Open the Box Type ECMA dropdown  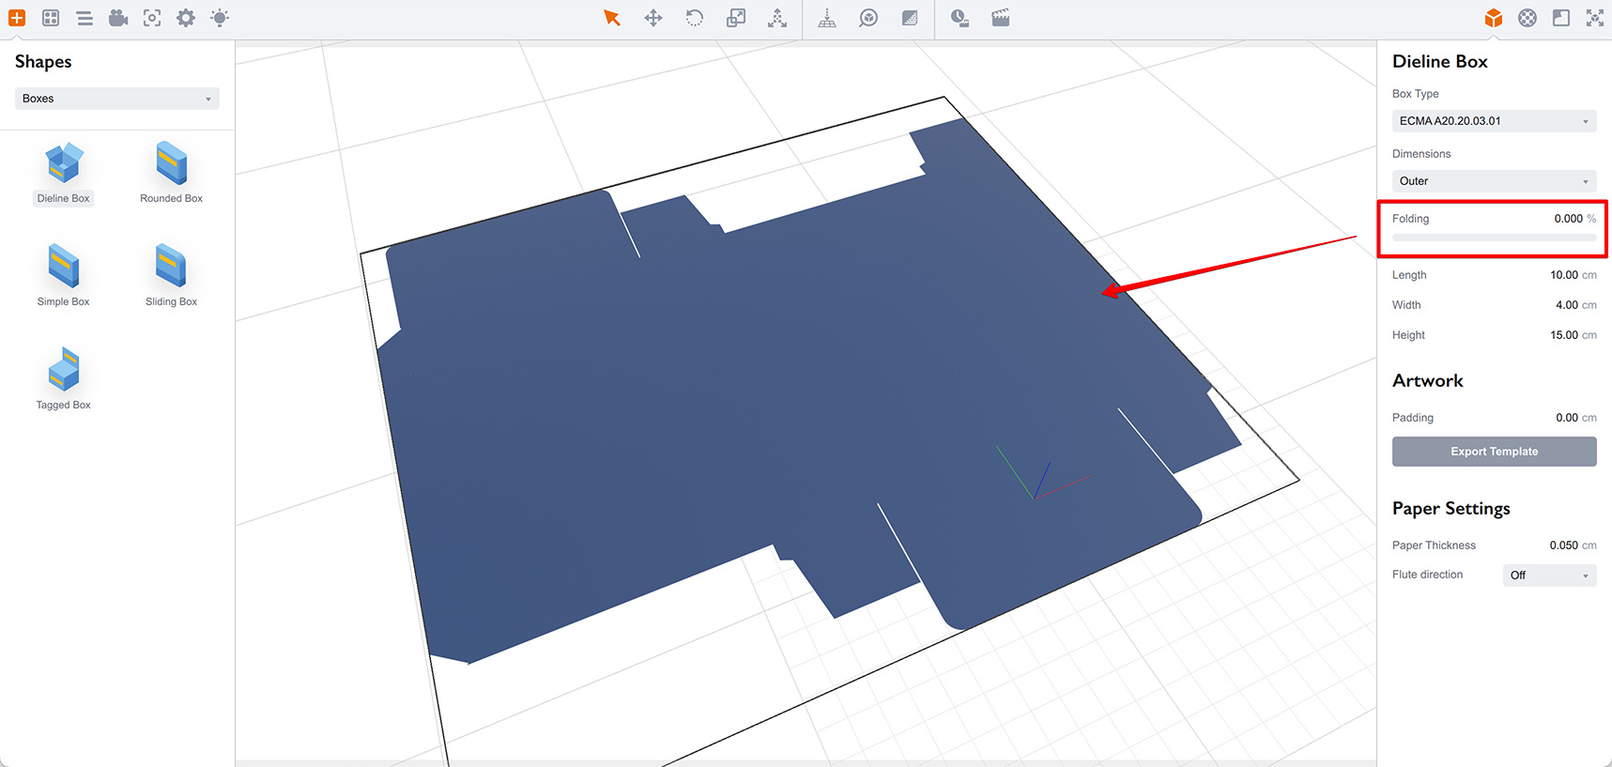tap(1494, 121)
